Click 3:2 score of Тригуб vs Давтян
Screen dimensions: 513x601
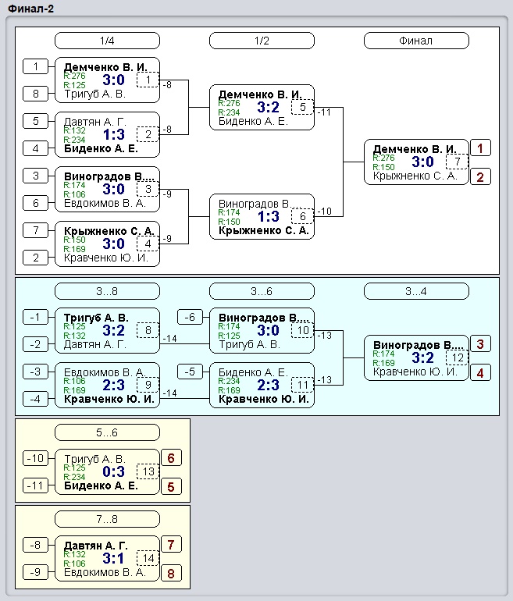[113, 330]
